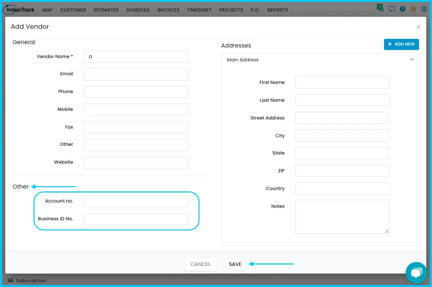Open the help question mark icon
This screenshot has width=432, height=287.
403,9
